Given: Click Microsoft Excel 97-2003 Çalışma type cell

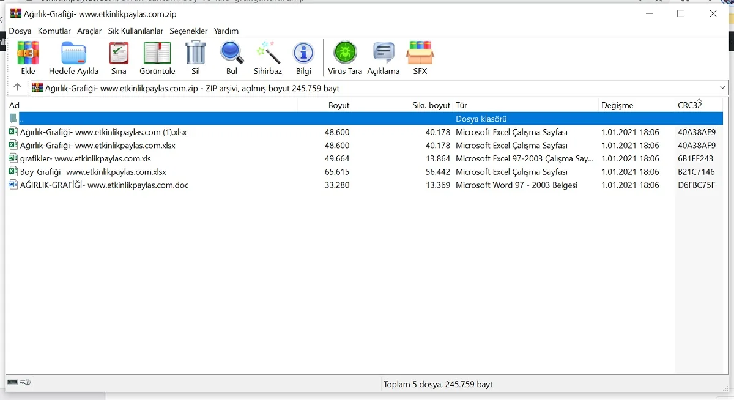Looking at the screenshot, I should point(525,158).
